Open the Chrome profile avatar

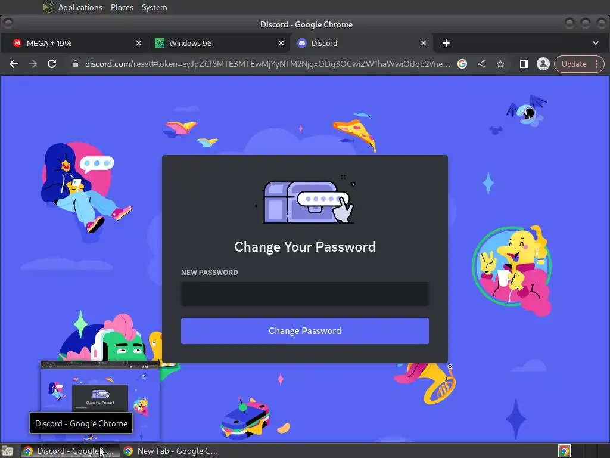543,64
